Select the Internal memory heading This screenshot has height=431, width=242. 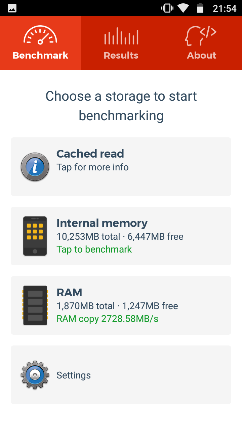102,223
